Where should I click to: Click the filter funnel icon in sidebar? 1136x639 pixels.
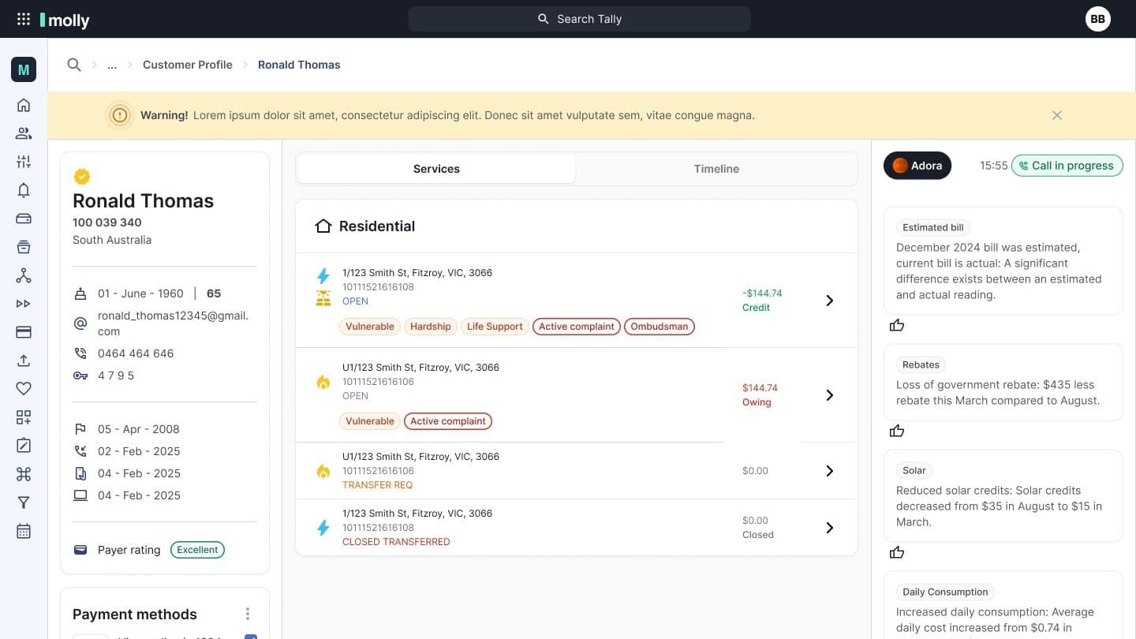point(24,503)
